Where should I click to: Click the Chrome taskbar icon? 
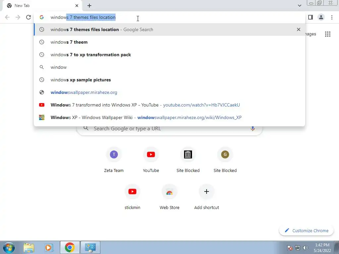click(x=70, y=247)
